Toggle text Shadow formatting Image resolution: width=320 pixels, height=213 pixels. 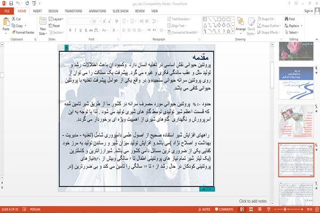click(86, 30)
